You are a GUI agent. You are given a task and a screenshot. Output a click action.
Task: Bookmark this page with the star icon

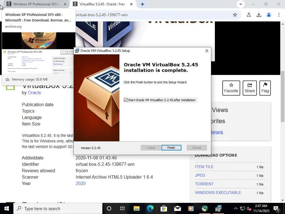coord(235,15)
